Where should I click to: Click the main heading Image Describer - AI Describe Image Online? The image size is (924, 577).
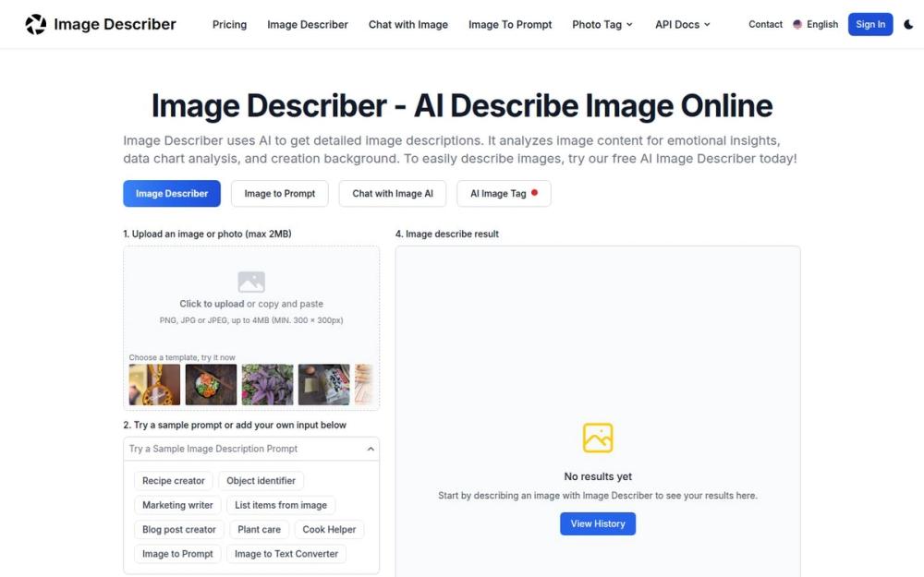click(x=462, y=106)
